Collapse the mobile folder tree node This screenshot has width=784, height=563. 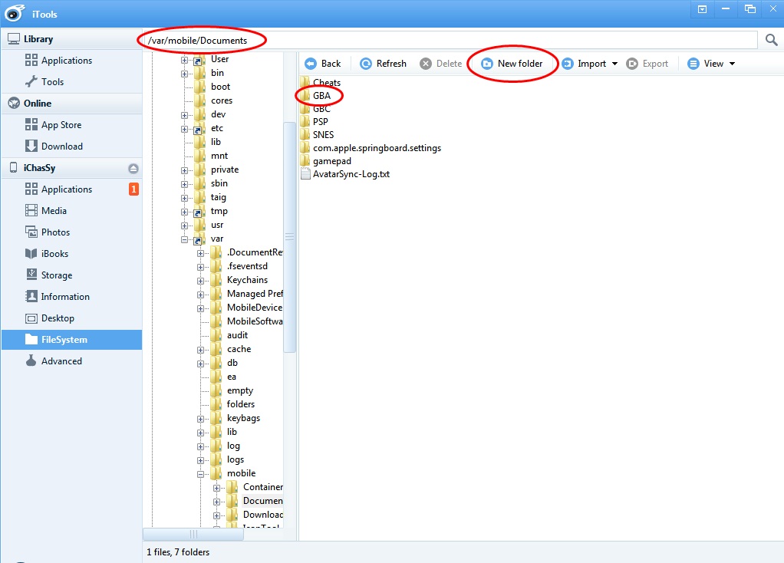pyautogui.click(x=200, y=474)
